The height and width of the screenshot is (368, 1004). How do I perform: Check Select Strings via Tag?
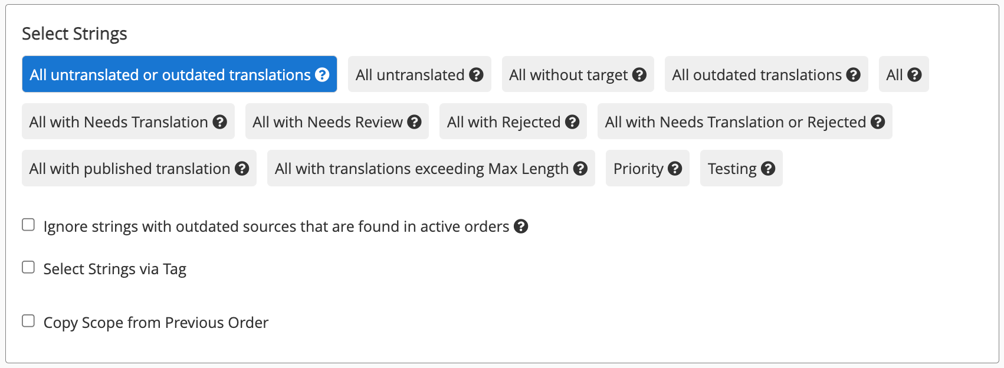(28, 267)
